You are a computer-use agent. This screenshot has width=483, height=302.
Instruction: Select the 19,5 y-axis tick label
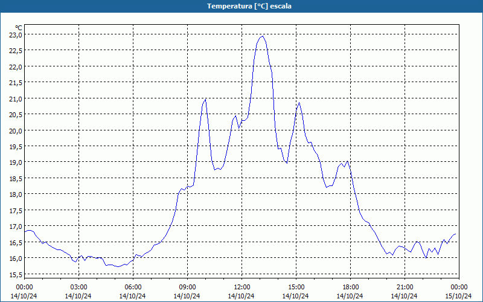tap(16, 147)
